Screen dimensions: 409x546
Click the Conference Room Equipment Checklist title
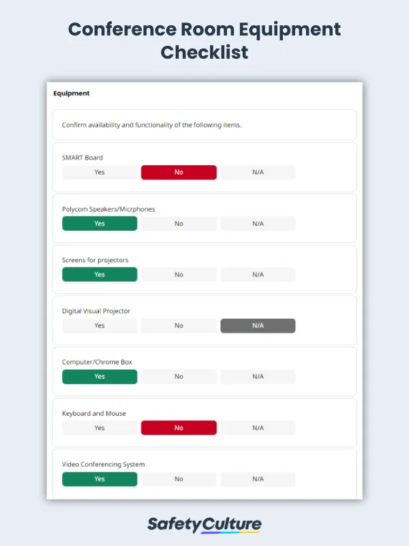[x=204, y=39]
